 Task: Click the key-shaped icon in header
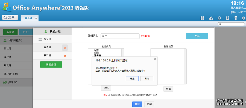(236, 18)
